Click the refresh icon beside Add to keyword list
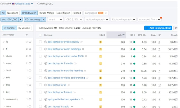180x108 pixels. [176, 28]
